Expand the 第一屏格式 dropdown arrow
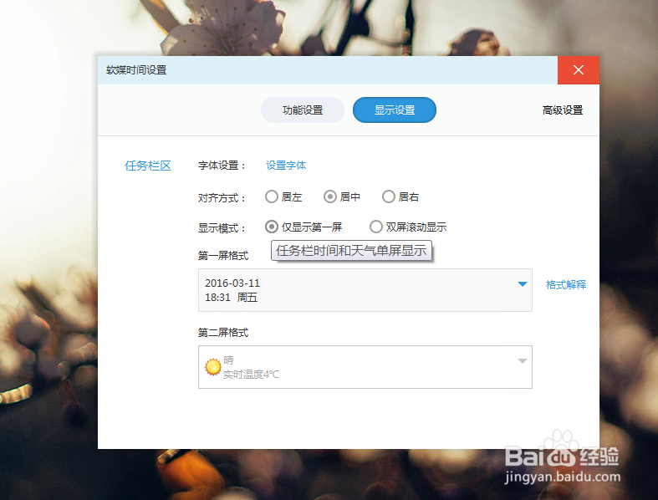The height and width of the screenshot is (500, 658). coord(522,284)
